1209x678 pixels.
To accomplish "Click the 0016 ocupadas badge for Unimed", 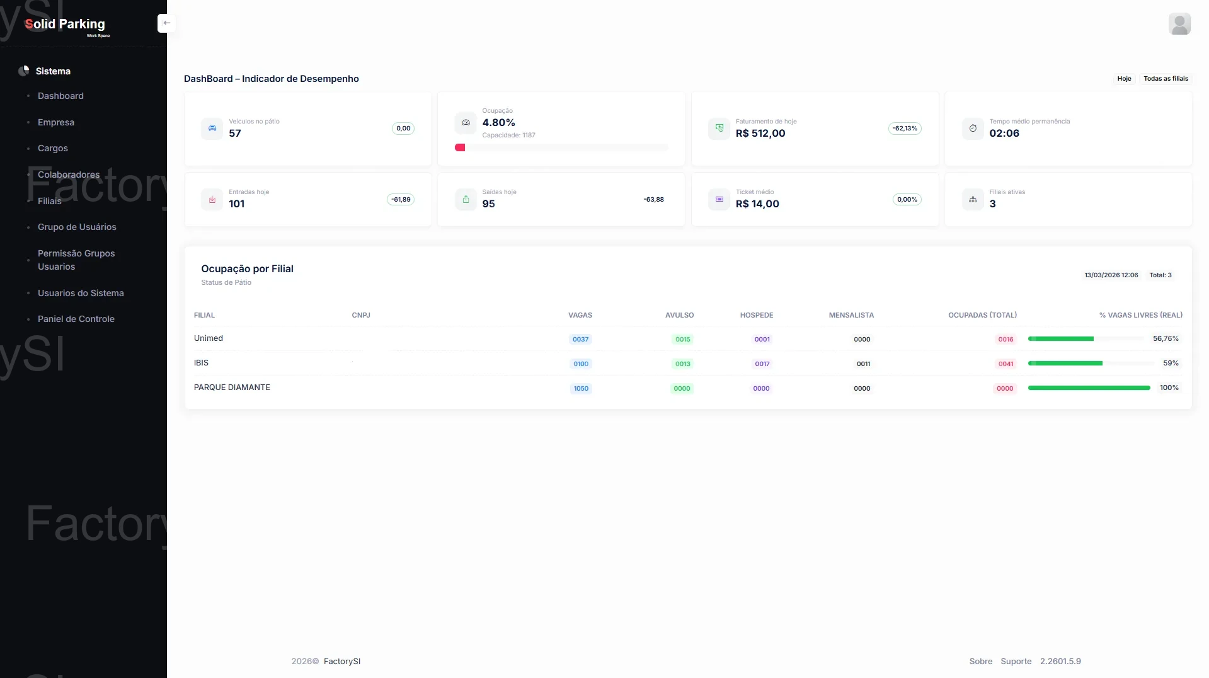I will tap(1006, 339).
